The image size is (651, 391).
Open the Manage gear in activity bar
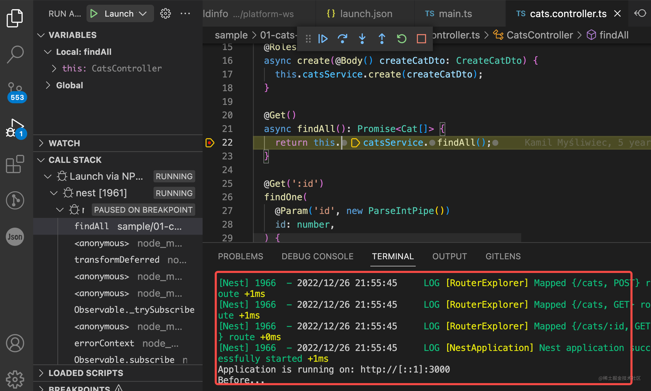[x=15, y=379]
